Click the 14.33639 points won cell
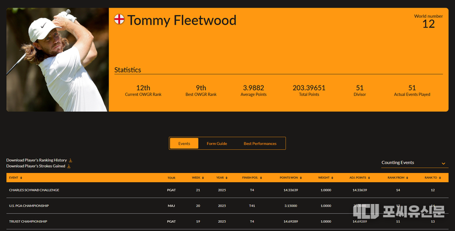Viewport: 455px width, 231px height. pyautogui.click(x=291, y=190)
